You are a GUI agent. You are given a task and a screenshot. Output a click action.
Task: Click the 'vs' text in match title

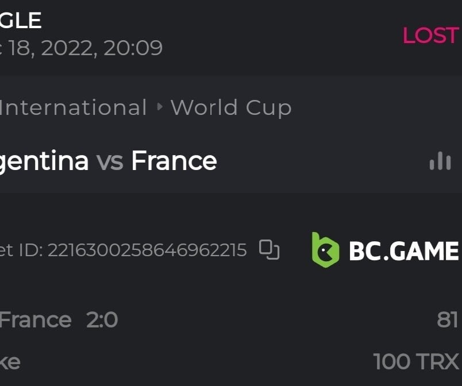(110, 161)
